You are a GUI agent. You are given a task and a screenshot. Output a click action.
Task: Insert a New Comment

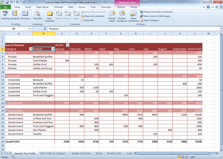click(x=49, y=16)
